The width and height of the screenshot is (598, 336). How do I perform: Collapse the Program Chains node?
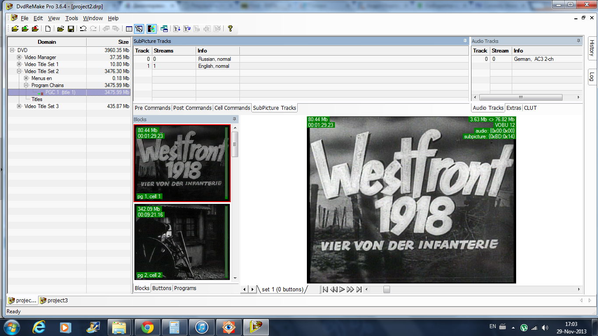pyautogui.click(x=26, y=85)
